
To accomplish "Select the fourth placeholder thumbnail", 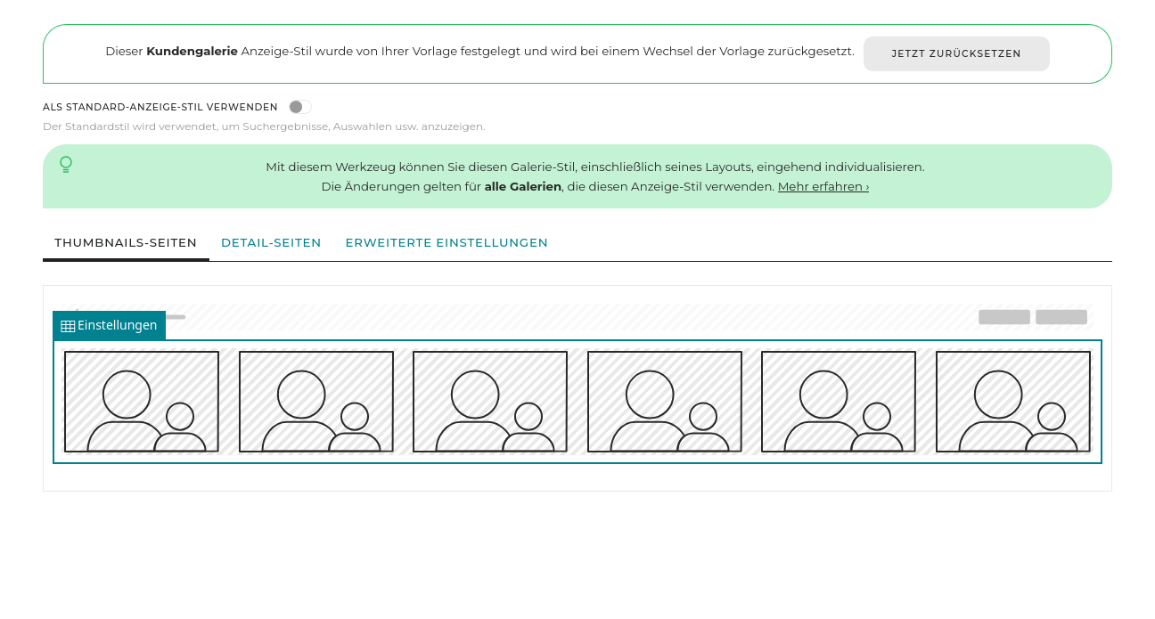I will coord(665,402).
